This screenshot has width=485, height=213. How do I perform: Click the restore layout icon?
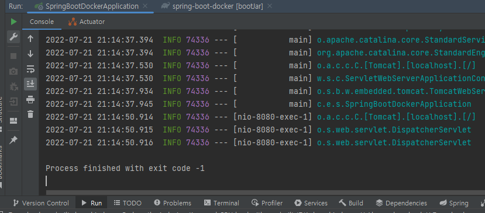click(x=13, y=121)
